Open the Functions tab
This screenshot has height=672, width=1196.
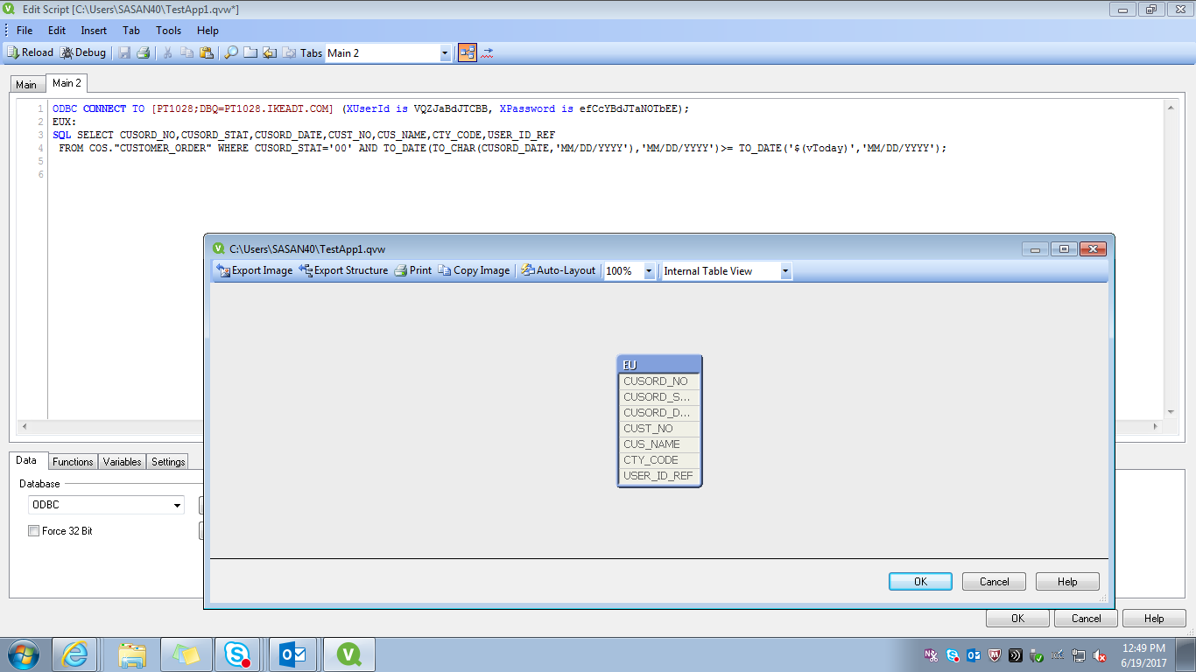73,462
